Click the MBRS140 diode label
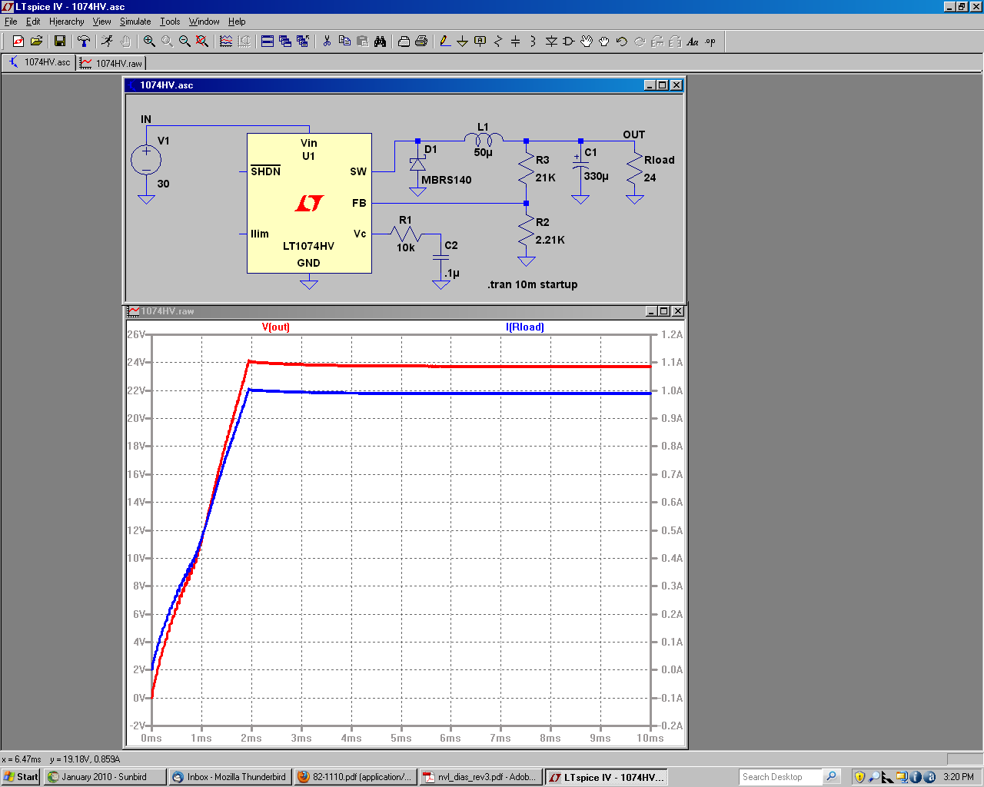Viewport: 984px width, 787px height. [x=447, y=180]
